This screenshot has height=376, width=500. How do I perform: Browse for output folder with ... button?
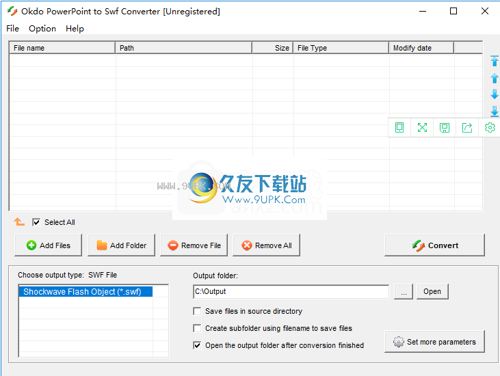point(404,291)
